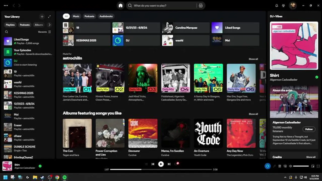Open the profile avatar menu
322x181 pixels.
pos(293,6)
